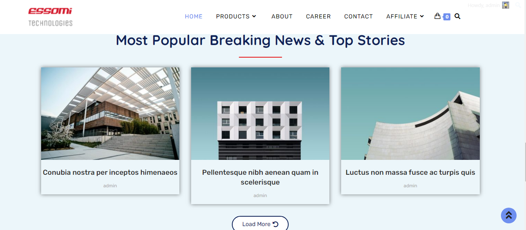
Task: Click the Load More button
Action: pos(260,224)
